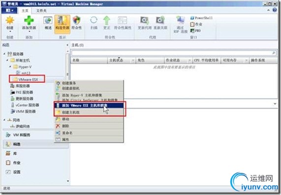Screen dimensions: 281x195
Task: Collapse the 所有主机 tree node arrow
Action: click(x=7, y=60)
